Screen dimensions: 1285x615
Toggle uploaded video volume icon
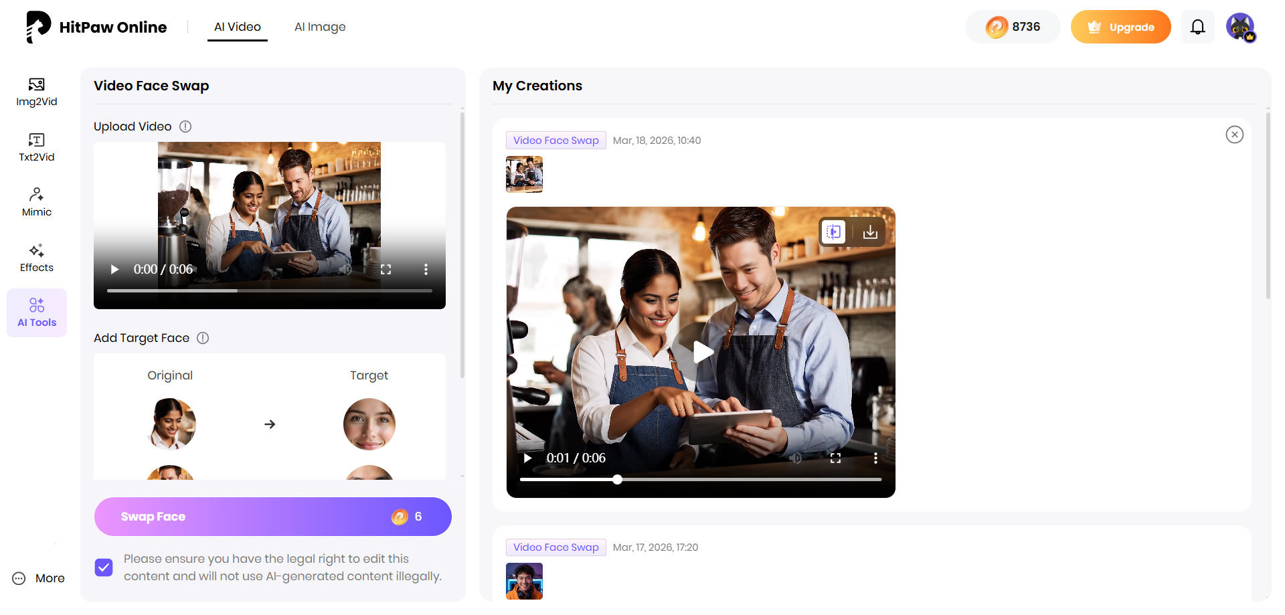click(x=345, y=269)
